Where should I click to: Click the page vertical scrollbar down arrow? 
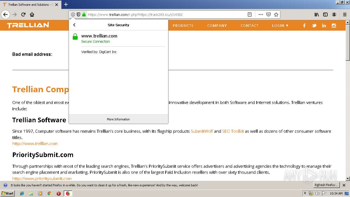pos(348,179)
